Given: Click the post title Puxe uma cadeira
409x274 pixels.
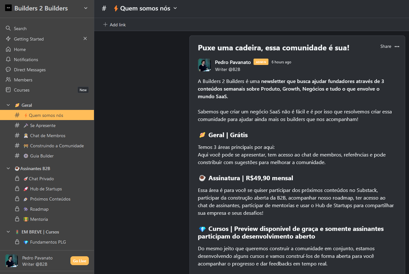Looking at the screenshot, I should [274, 48].
